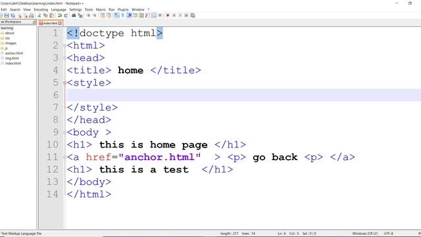This screenshot has height=237, width=421.
Task: Switch to the index.html document tab
Action: 50,24
